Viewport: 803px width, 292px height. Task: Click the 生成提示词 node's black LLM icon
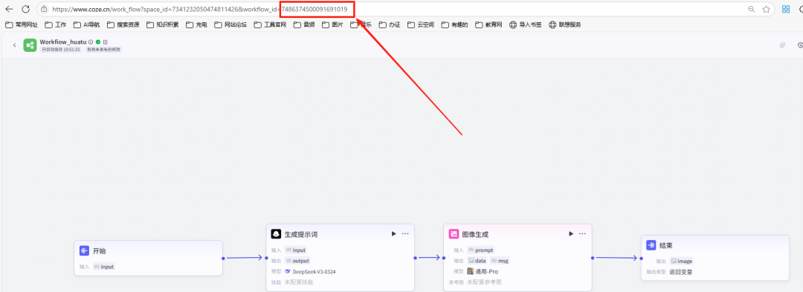[x=276, y=234]
